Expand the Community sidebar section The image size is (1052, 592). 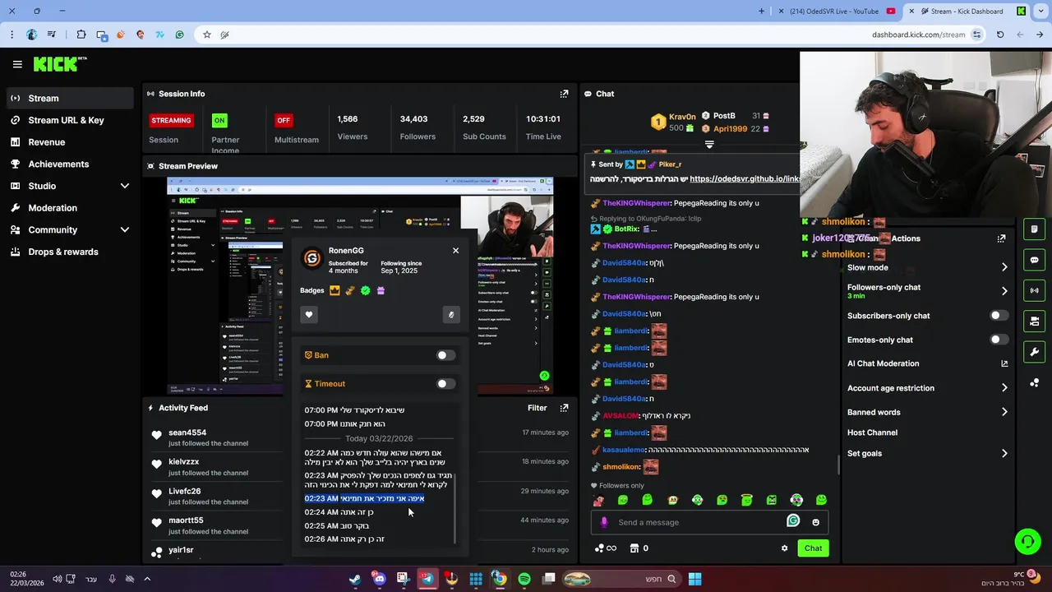[x=125, y=230]
